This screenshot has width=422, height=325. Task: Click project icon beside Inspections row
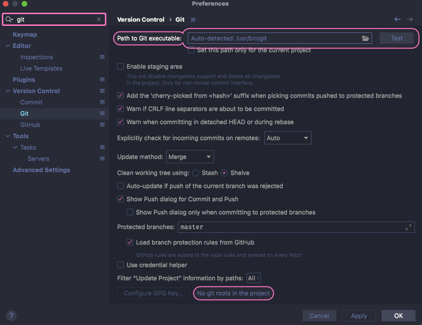pos(102,57)
